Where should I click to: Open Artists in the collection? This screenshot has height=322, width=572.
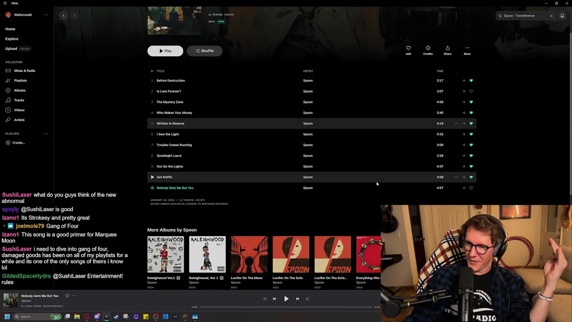point(15,120)
